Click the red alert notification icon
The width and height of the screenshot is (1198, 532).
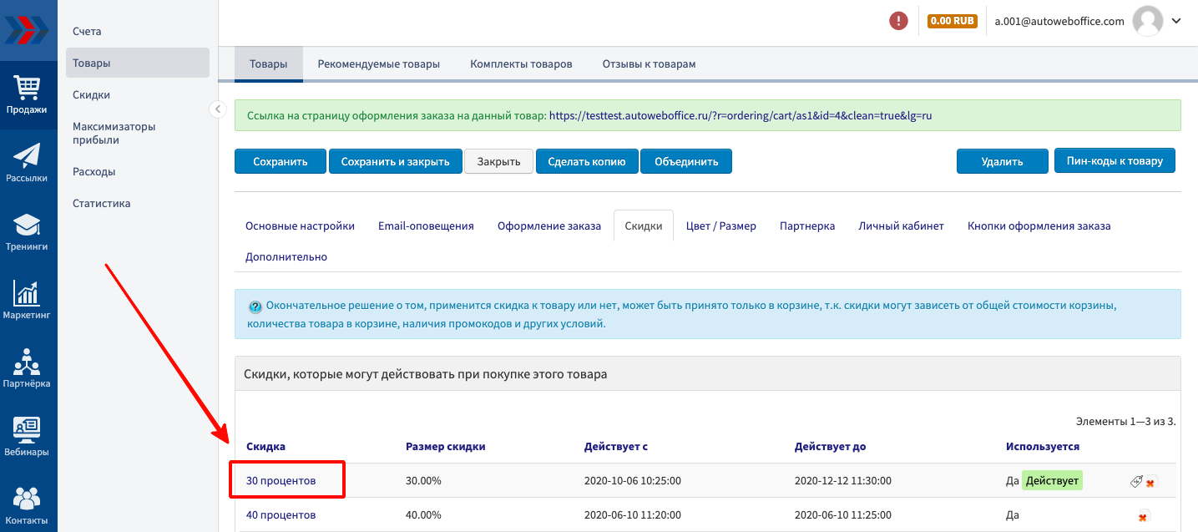pyautogui.click(x=898, y=21)
